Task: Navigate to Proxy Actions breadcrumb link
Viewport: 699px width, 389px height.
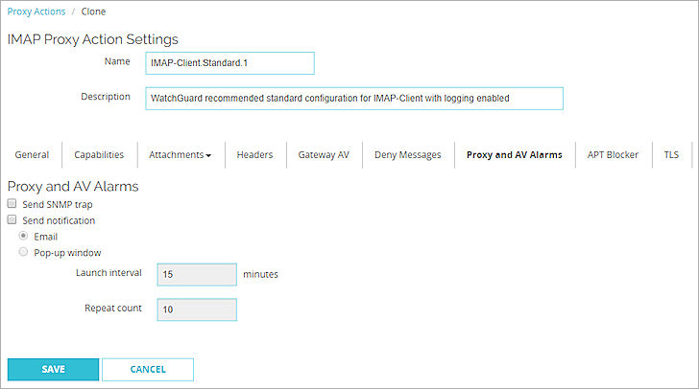Action: click(x=36, y=11)
